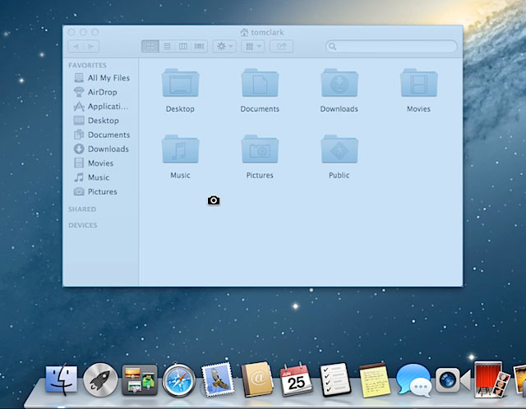Viewport: 526px width, 409px height.
Task: Zoom the tomclark Finder window
Action: pyautogui.click(x=95, y=32)
